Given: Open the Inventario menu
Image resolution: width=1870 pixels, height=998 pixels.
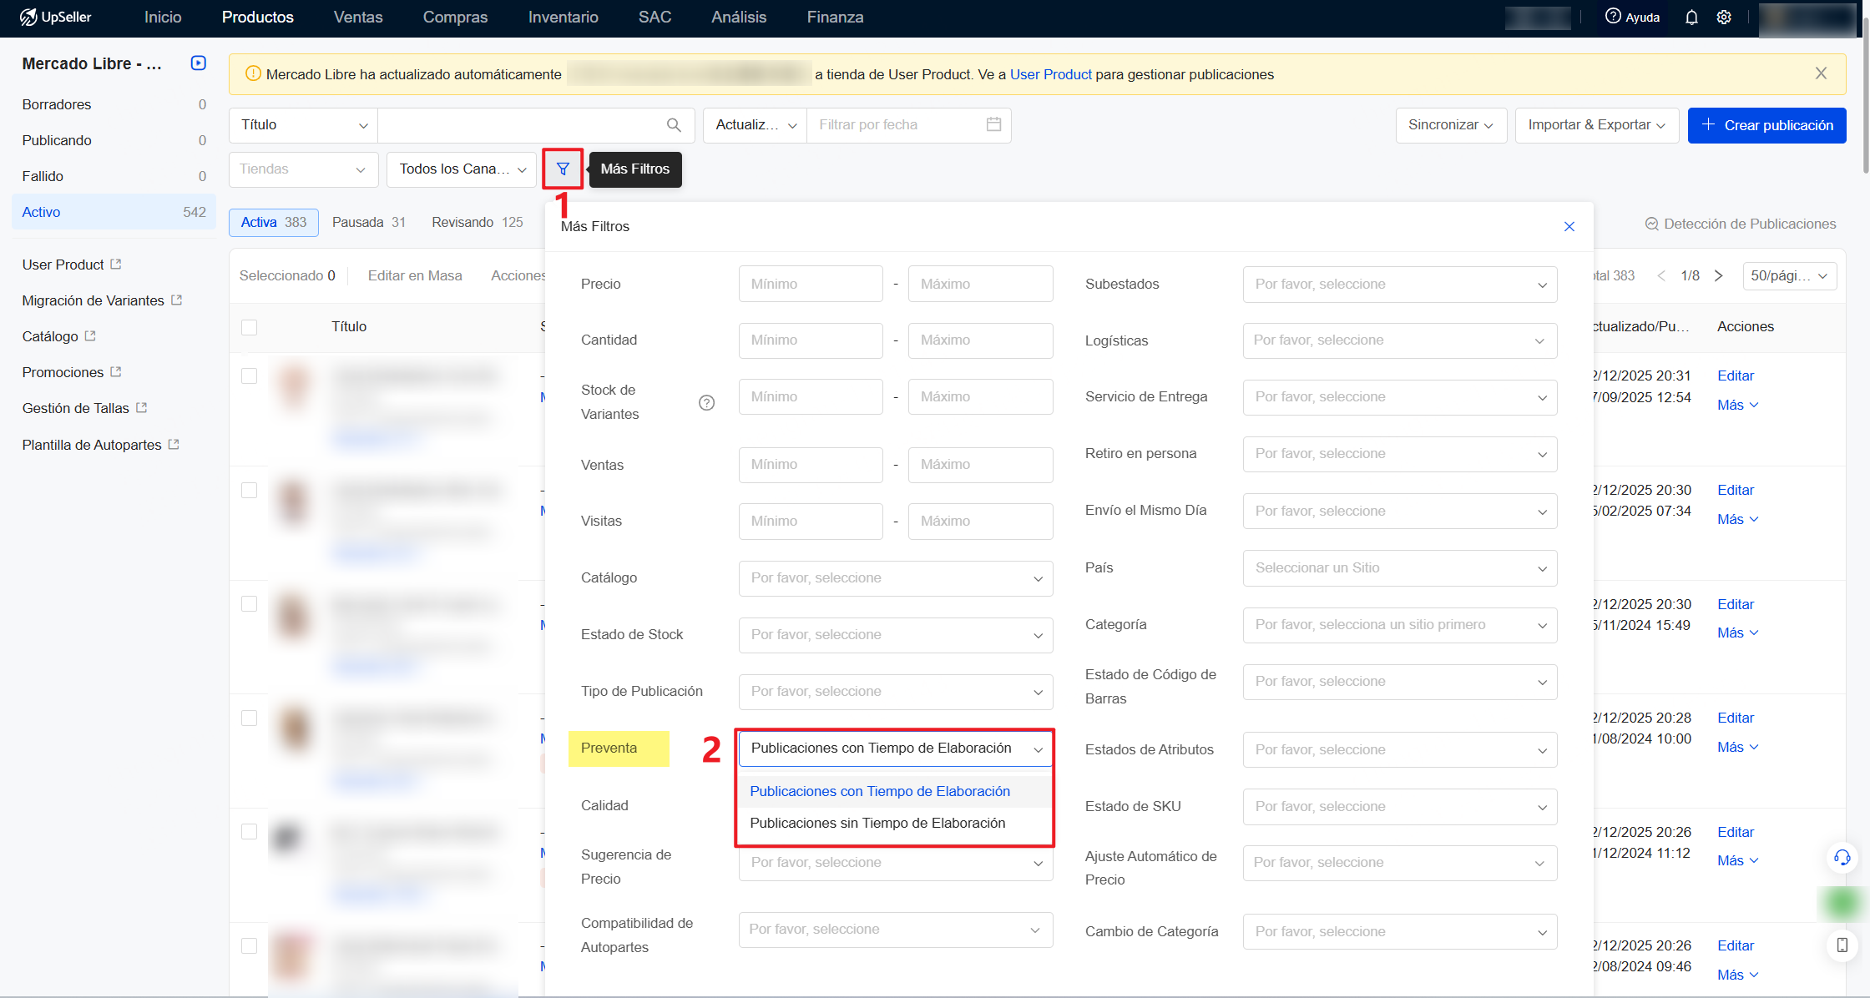Looking at the screenshot, I should 563,18.
